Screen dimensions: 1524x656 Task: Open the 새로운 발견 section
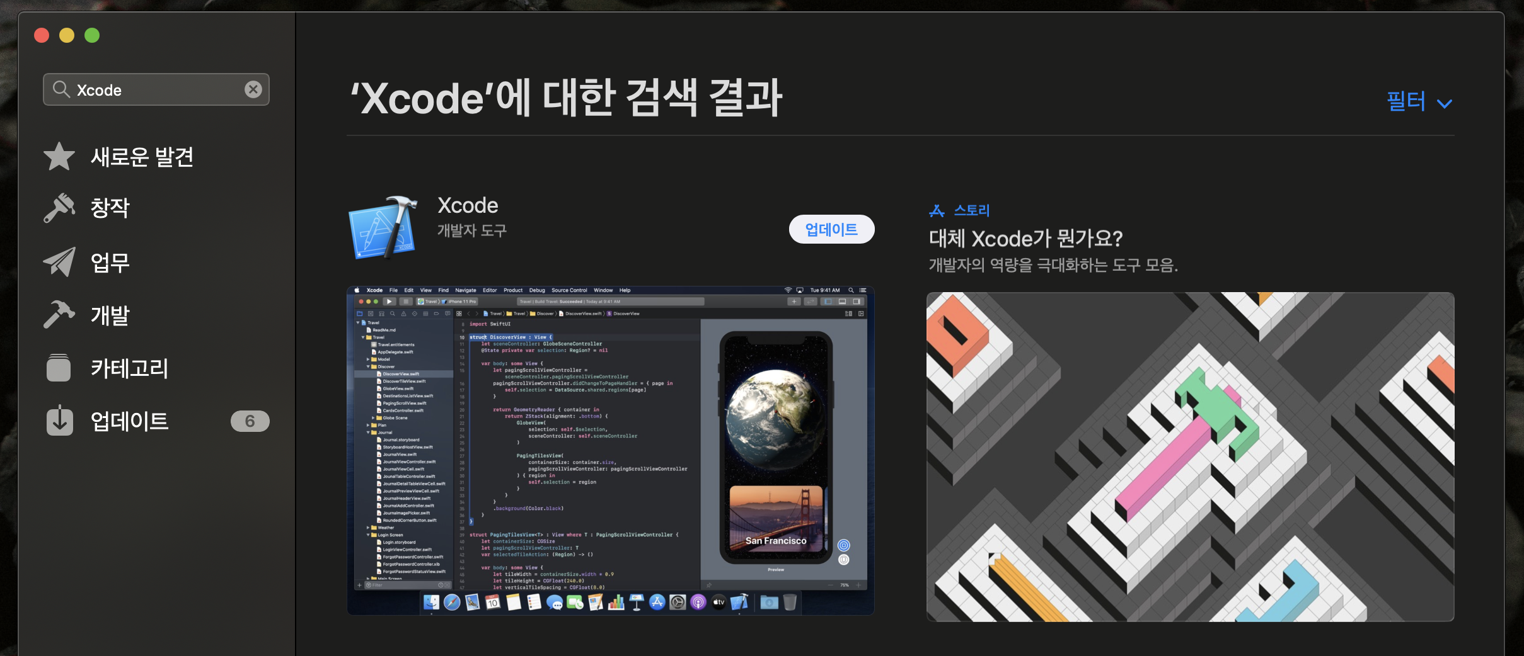tap(142, 156)
